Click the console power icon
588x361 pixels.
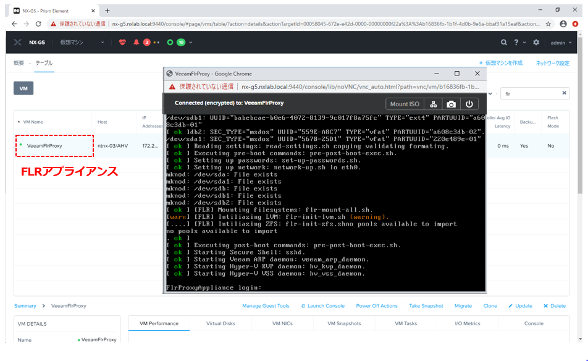pyautogui.click(x=469, y=104)
